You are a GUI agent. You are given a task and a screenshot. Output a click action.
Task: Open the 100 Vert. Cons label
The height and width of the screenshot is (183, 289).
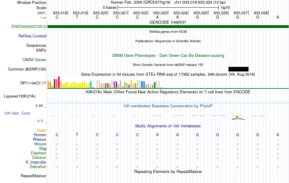17,113
